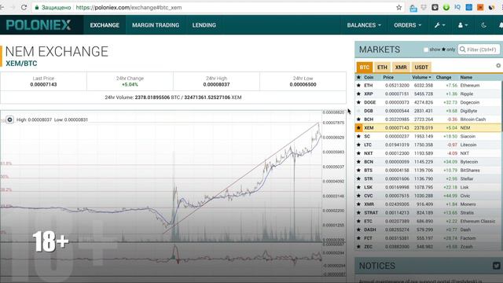Screen dimensions: 503x283
Task: Open Margin Trading section
Action: click(156, 25)
